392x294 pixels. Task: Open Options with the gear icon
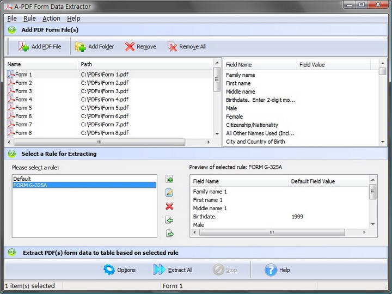click(119, 270)
